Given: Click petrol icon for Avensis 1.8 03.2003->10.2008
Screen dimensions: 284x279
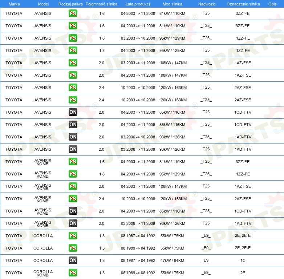Looking at the screenshot, I should click(73, 38).
